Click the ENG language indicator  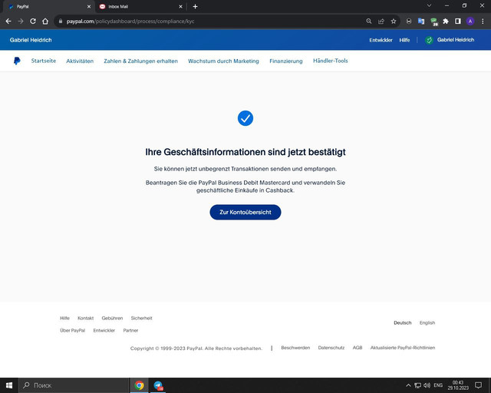pos(438,385)
